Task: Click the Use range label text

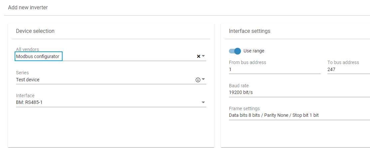Action: [x=254, y=51]
